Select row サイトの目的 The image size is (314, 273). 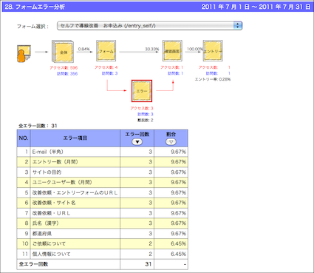point(102,172)
